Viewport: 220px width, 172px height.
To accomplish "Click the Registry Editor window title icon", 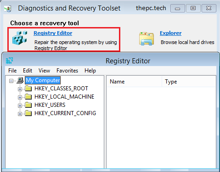I will (9, 61).
